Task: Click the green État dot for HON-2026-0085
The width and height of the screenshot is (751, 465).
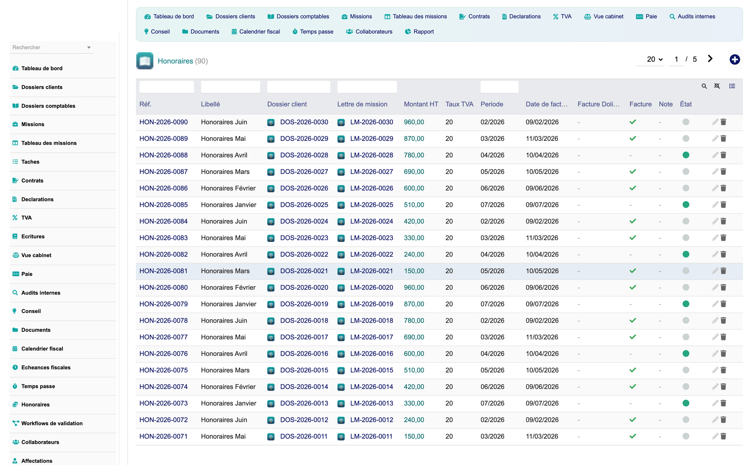Action: click(x=686, y=205)
